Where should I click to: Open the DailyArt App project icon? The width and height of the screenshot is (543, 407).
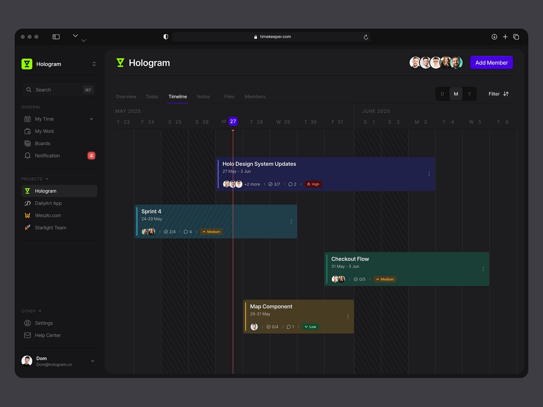28,203
